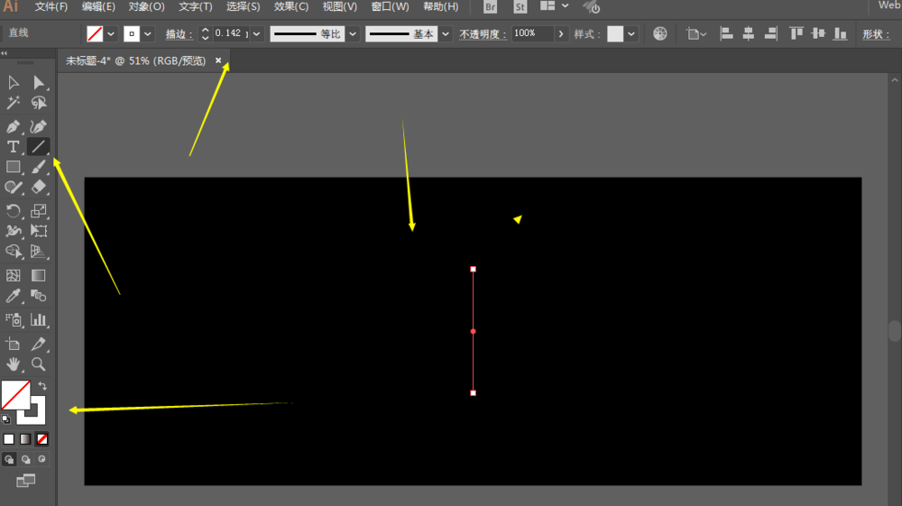The height and width of the screenshot is (506, 902).
Task: Open the 不透明度 transparency panel link
Action: pyautogui.click(x=483, y=34)
